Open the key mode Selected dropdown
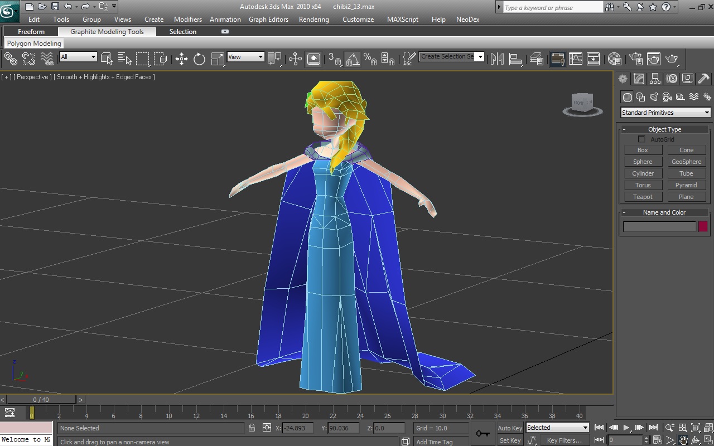This screenshot has width=714, height=446. click(557, 428)
